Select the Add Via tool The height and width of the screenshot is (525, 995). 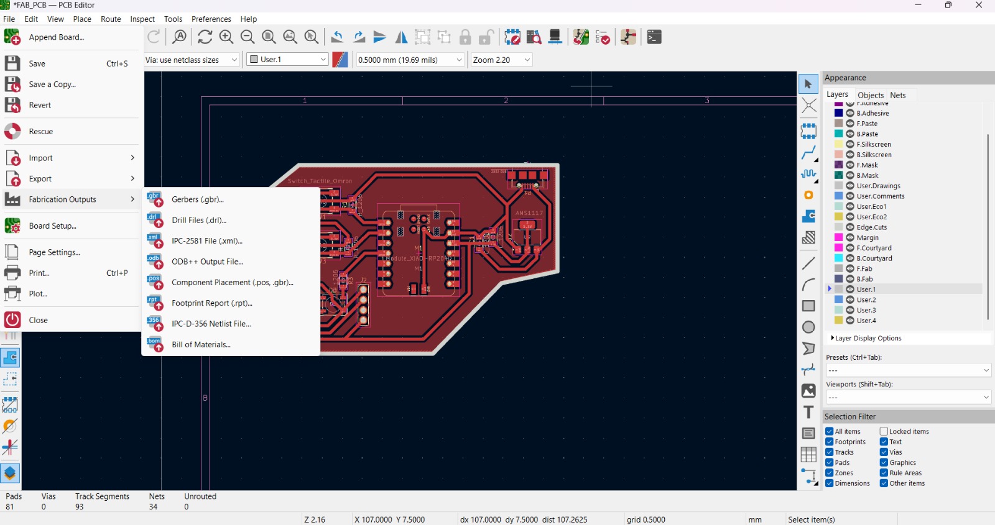pos(808,195)
